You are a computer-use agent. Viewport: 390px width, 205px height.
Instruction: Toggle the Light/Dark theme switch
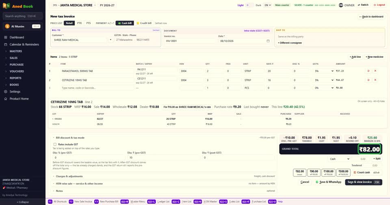249,5
